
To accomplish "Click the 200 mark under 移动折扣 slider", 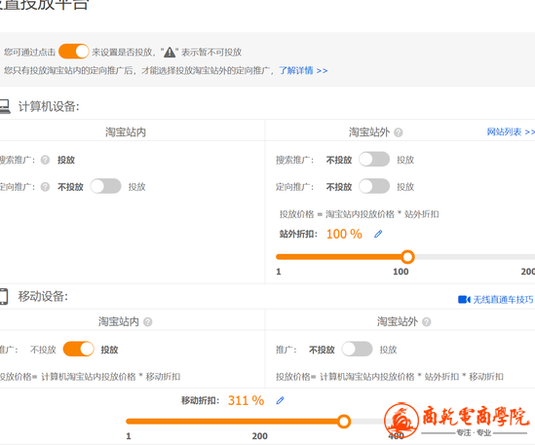I will point(259,436).
